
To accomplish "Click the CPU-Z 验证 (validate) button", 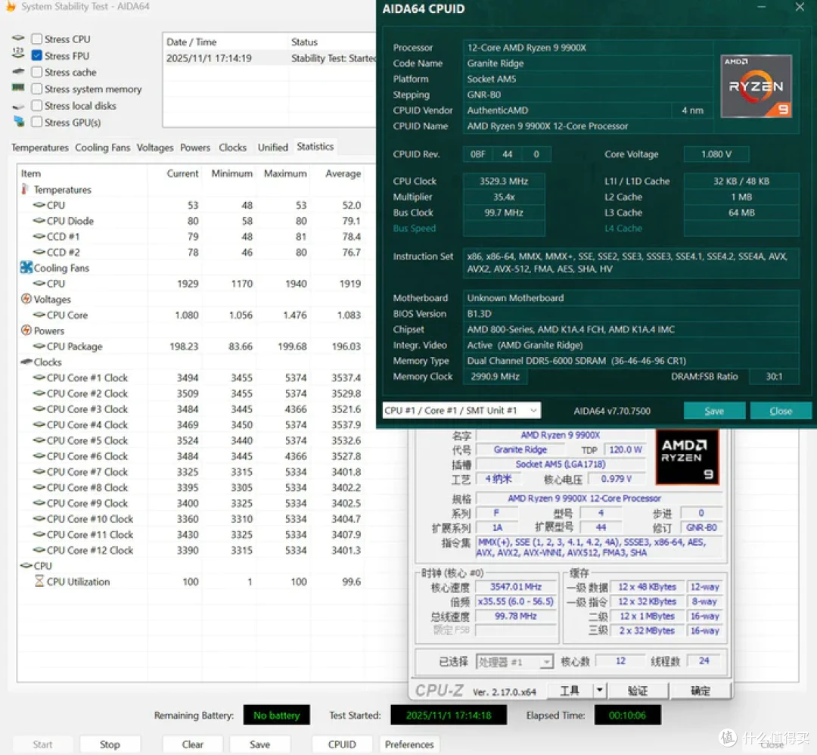I will tap(638, 691).
